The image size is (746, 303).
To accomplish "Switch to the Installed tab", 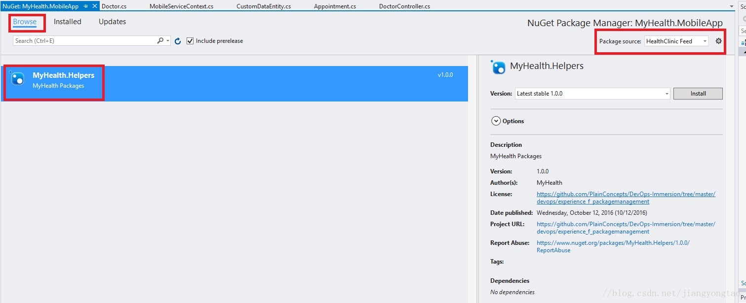I will point(68,22).
